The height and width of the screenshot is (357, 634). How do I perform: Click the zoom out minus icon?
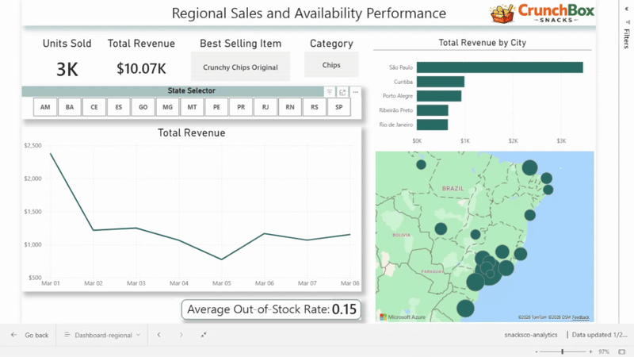point(538,351)
